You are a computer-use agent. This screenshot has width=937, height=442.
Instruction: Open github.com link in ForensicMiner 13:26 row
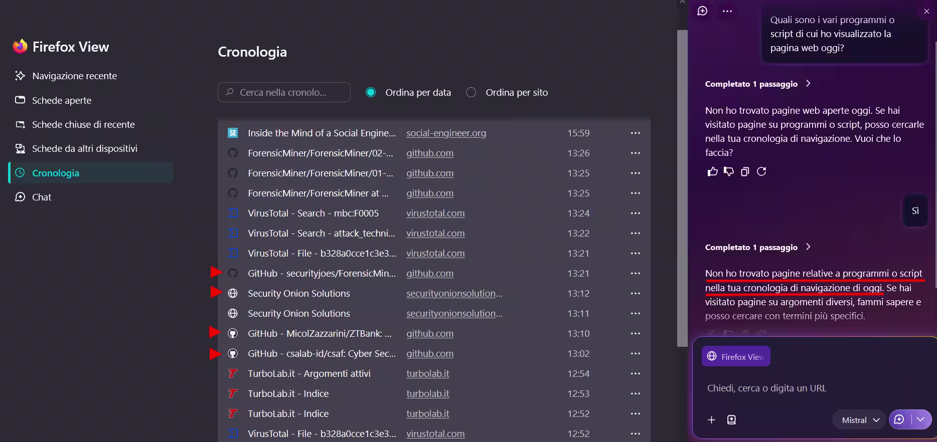(x=430, y=153)
